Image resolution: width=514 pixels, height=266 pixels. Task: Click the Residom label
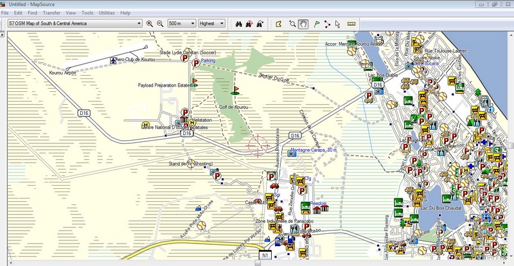[318, 203]
